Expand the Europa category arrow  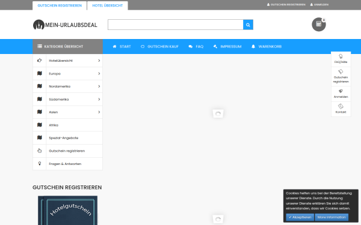point(99,74)
